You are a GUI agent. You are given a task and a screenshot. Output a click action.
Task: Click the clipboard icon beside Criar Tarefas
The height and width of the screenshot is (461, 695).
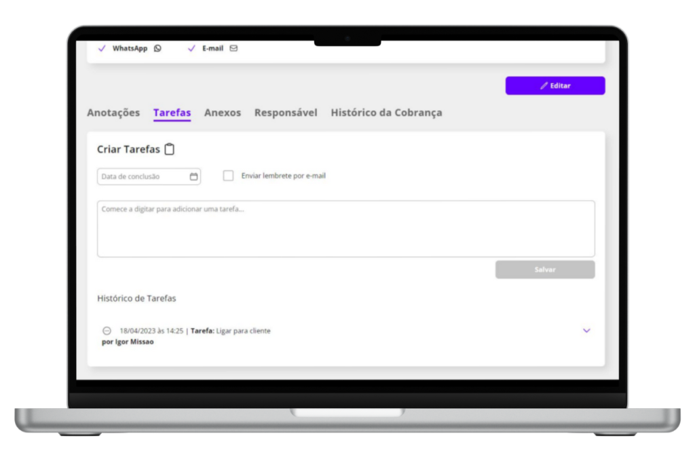coord(169,149)
